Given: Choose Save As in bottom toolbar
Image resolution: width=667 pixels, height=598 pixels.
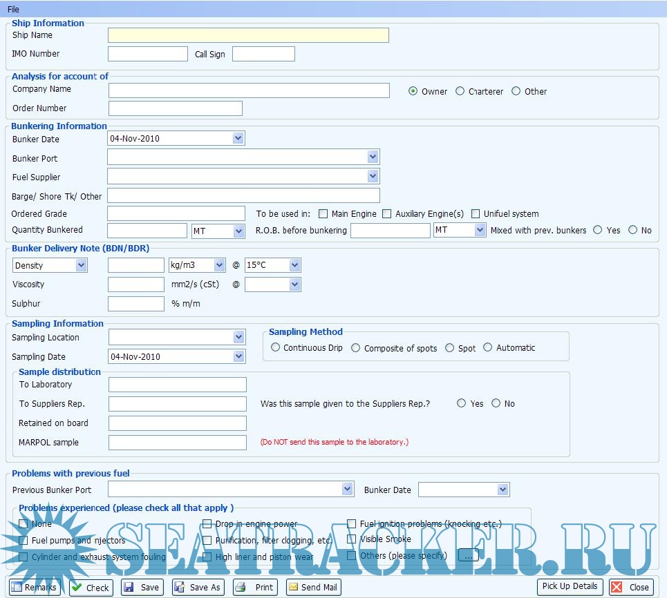Looking at the screenshot, I should coord(198,588).
